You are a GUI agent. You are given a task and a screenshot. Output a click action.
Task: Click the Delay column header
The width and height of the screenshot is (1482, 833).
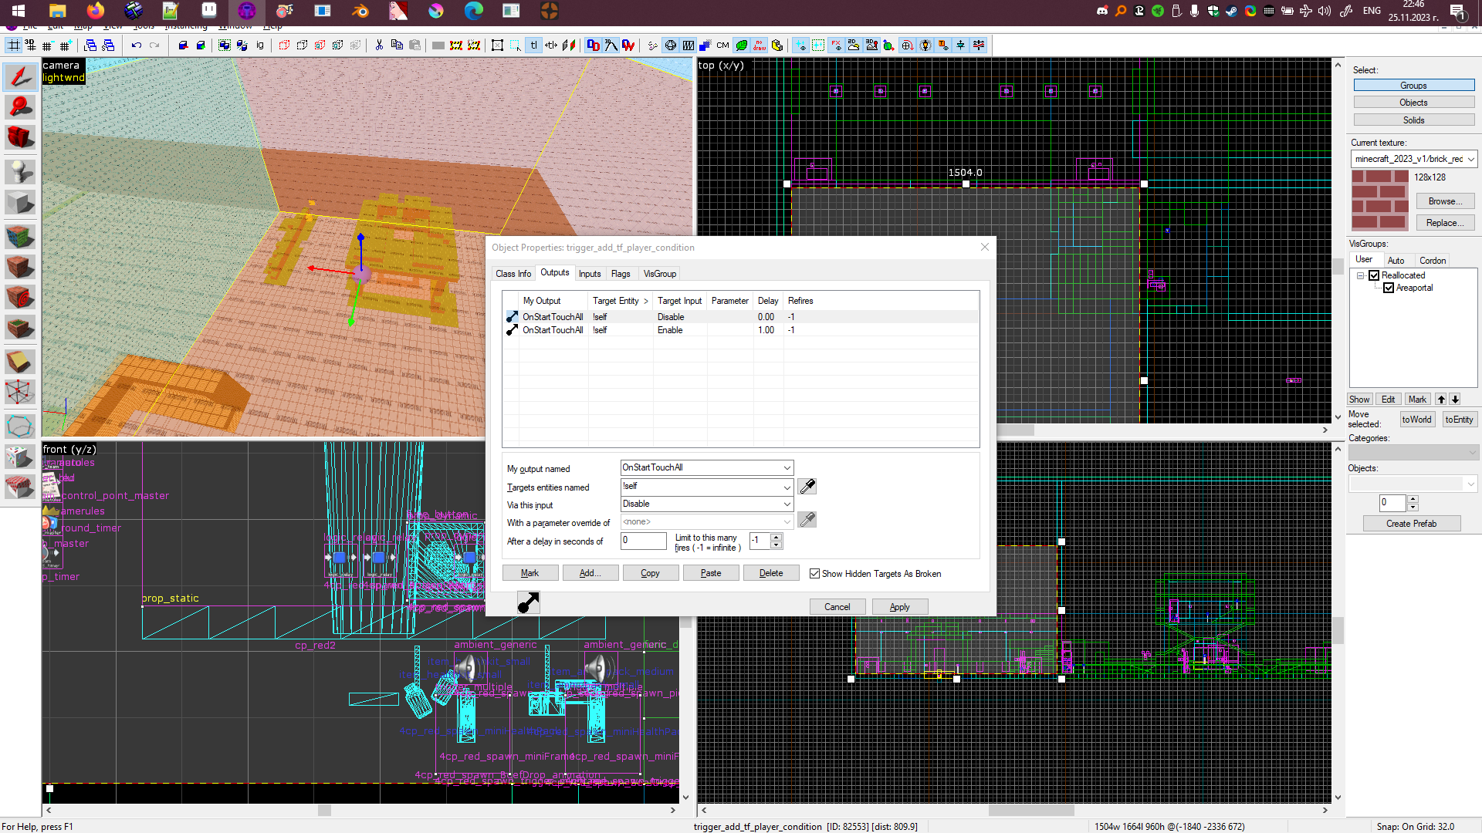click(x=768, y=301)
